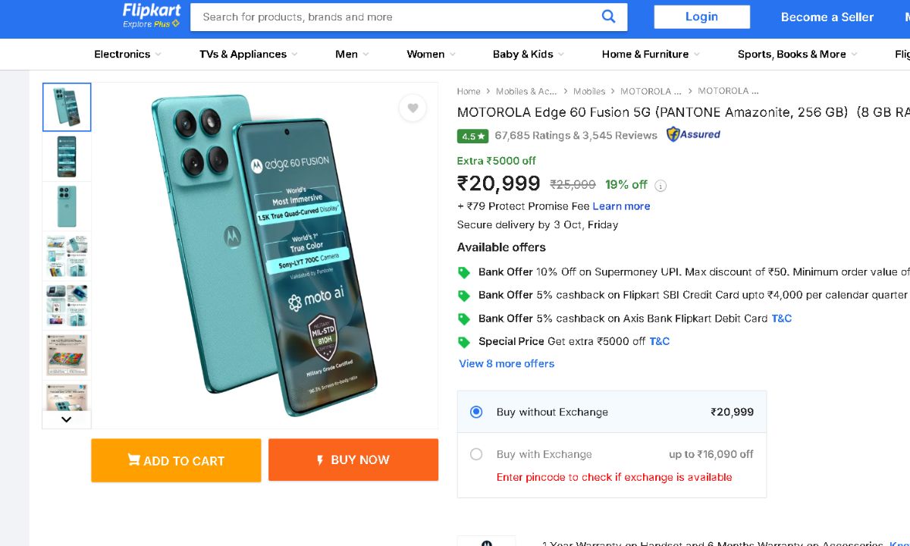Screen dimensions: 910x546
Task: Click the Login button
Action: [x=701, y=17]
